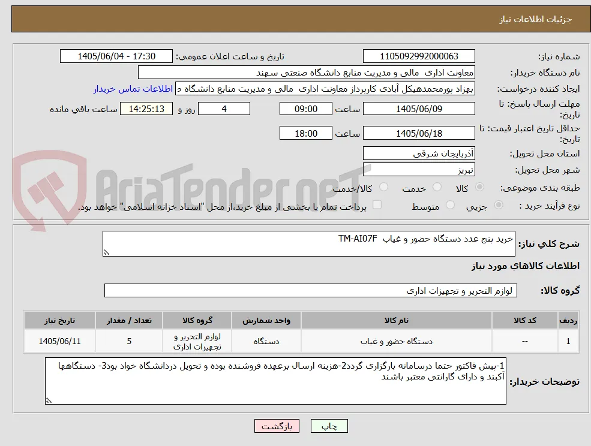
Task: Click the unit cell دستگاه
Action: tap(266, 341)
